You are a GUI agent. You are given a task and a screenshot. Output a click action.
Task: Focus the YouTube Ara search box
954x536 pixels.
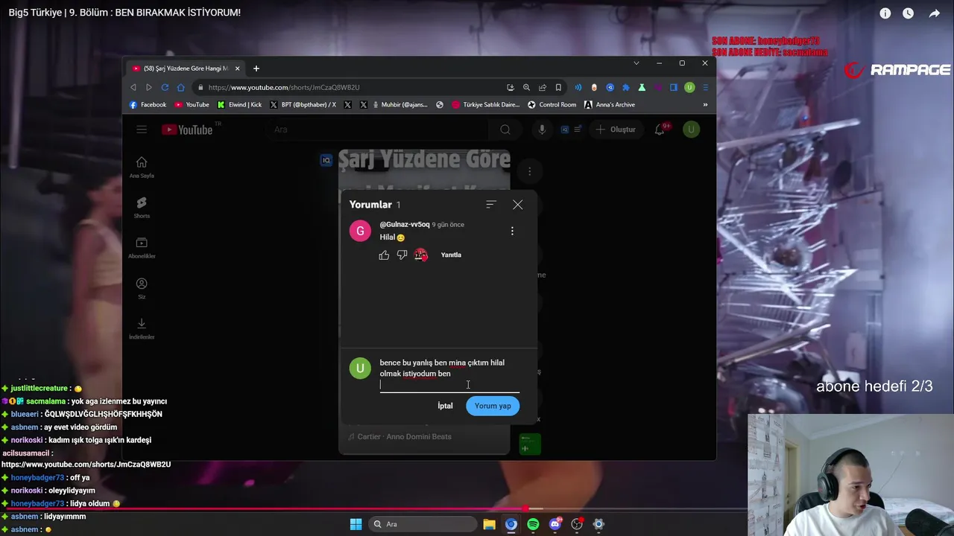pos(379,130)
